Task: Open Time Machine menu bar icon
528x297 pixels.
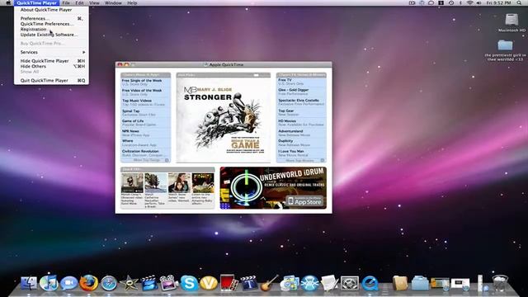Action: click(451, 3)
